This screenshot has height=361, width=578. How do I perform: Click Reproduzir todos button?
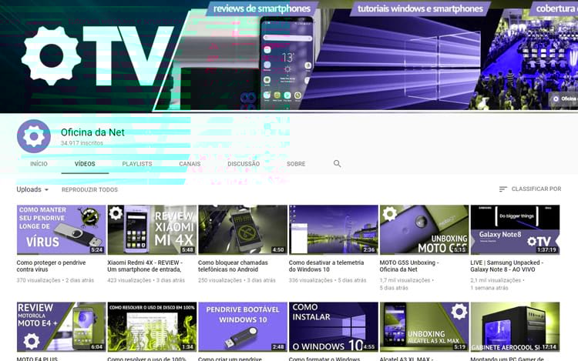[x=89, y=189]
